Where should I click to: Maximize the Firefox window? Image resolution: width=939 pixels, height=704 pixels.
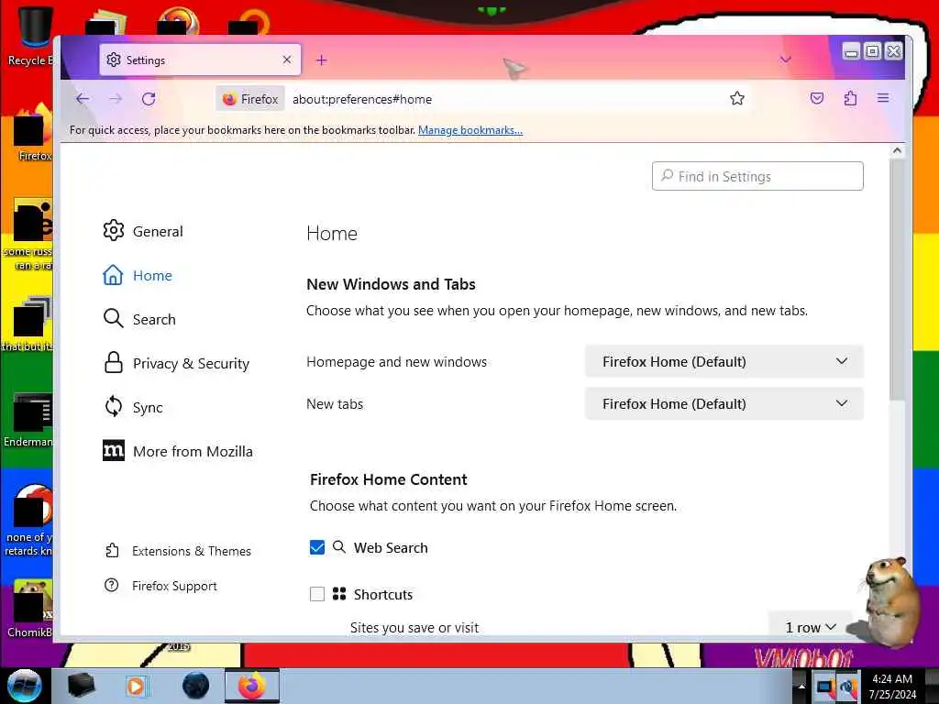[x=872, y=51]
